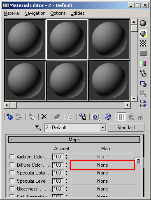Click the Make Preview filmstrip icon

(143, 74)
